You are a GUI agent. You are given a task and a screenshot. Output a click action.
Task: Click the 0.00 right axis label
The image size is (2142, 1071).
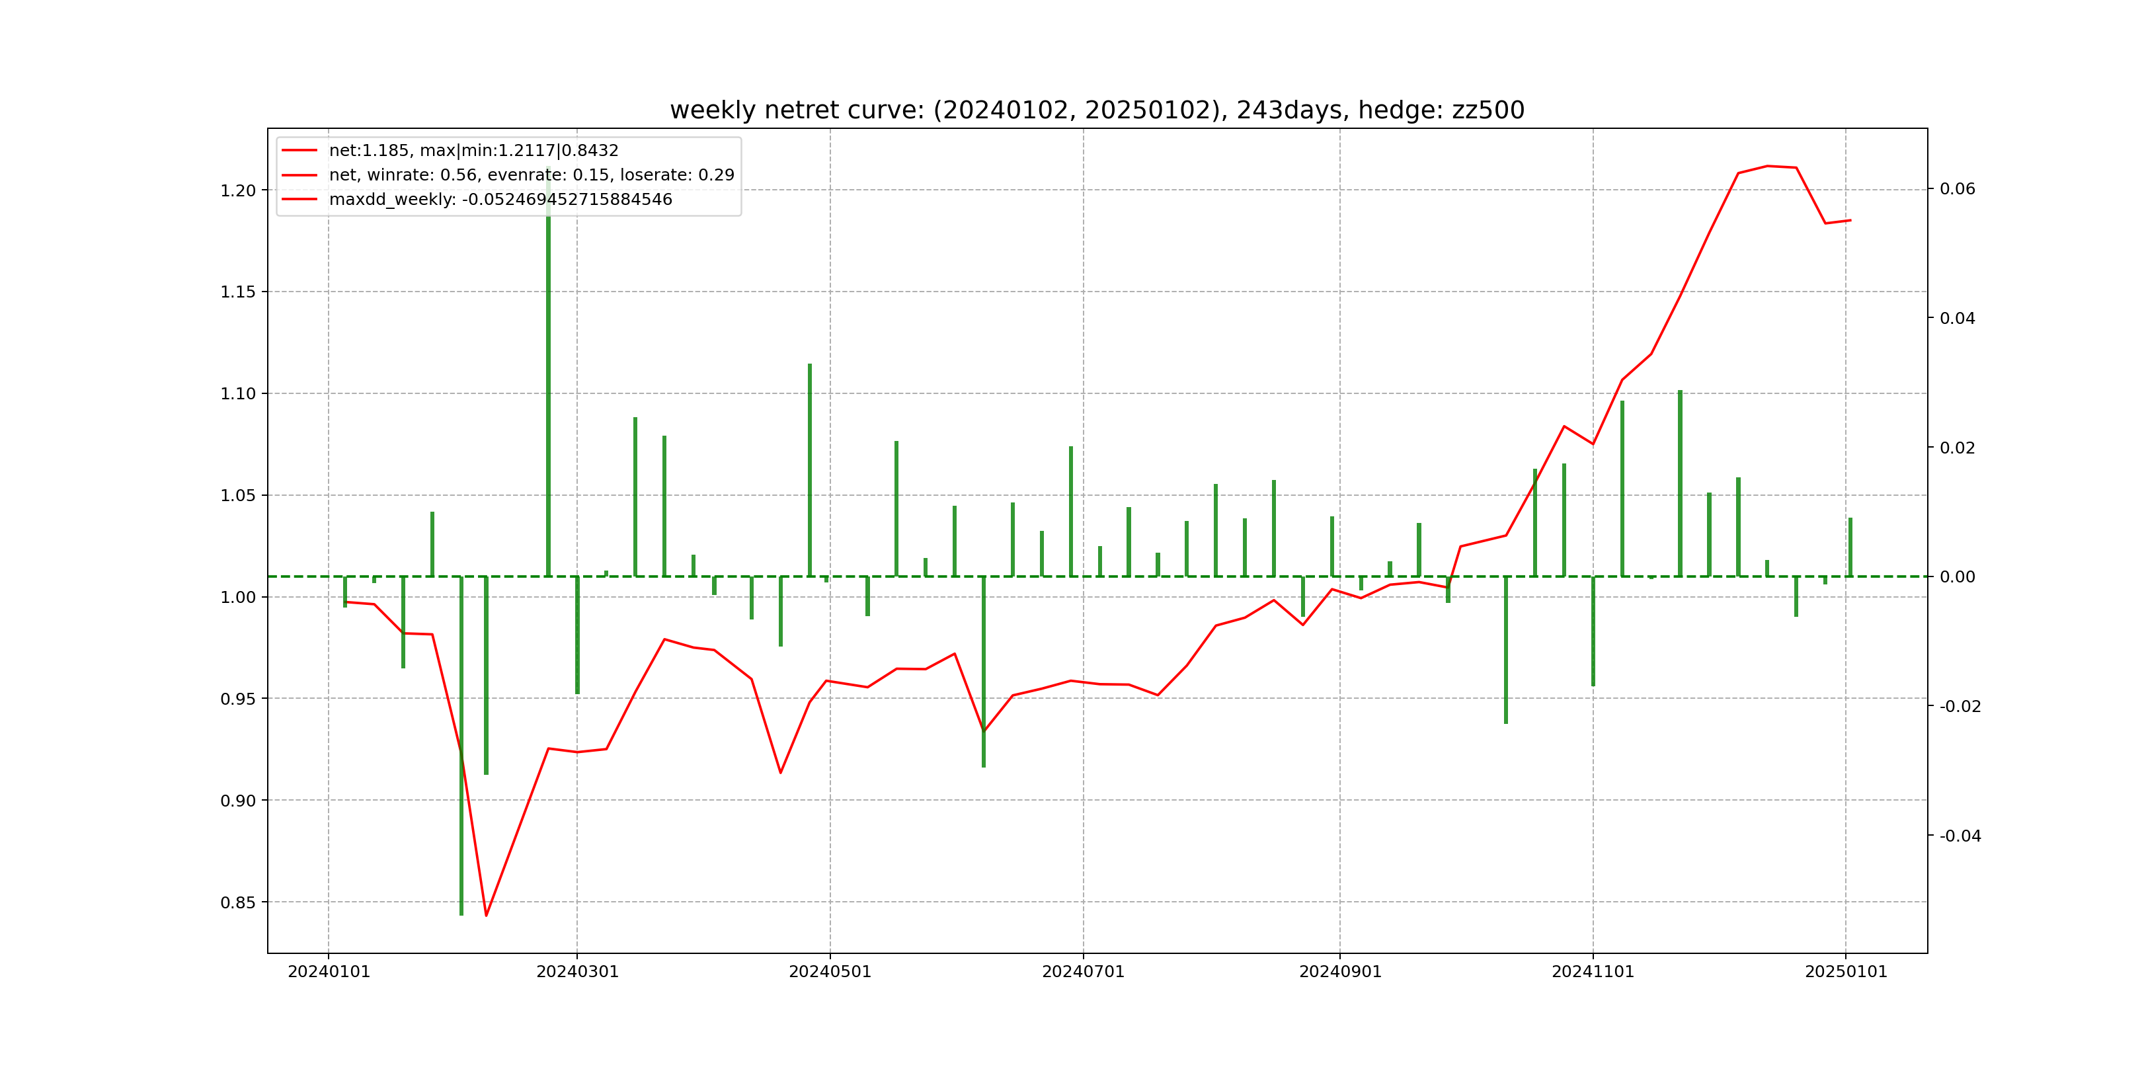click(1958, 577)
